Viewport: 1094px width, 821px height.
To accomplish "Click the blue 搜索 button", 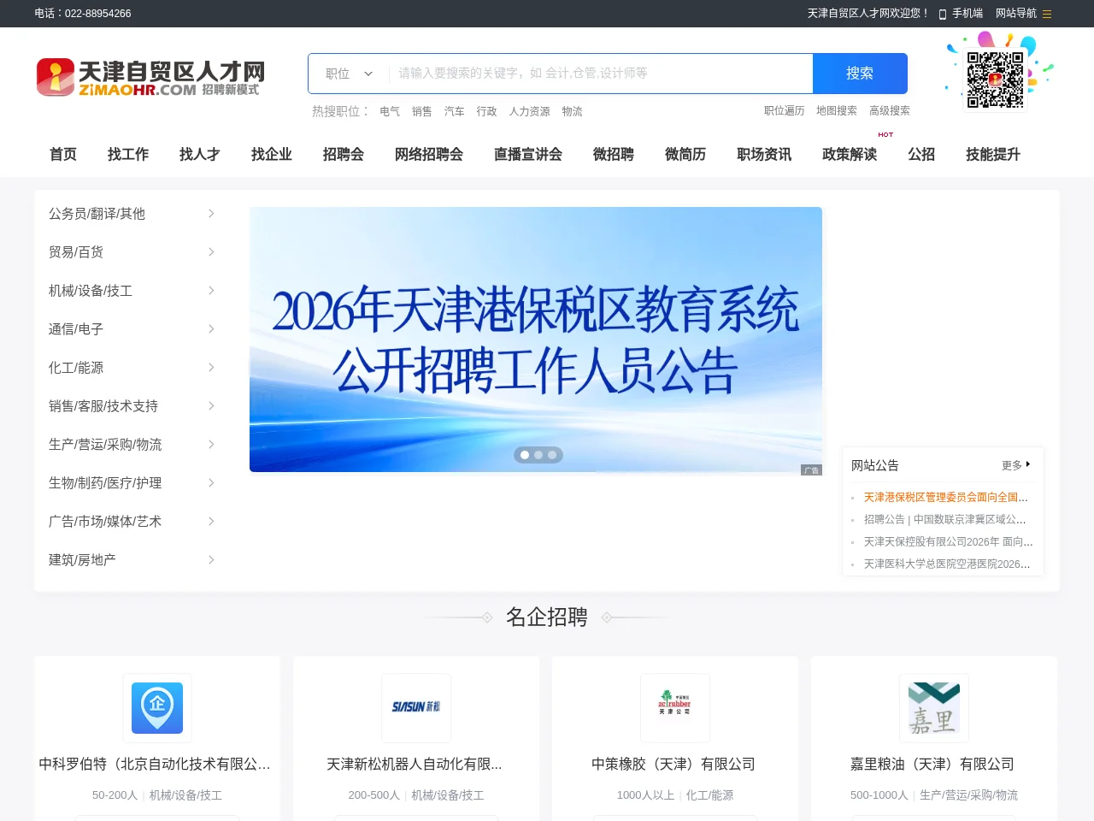I will (860, 74).
